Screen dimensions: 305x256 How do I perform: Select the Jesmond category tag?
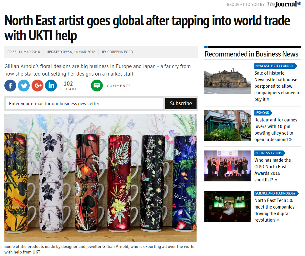263,113
